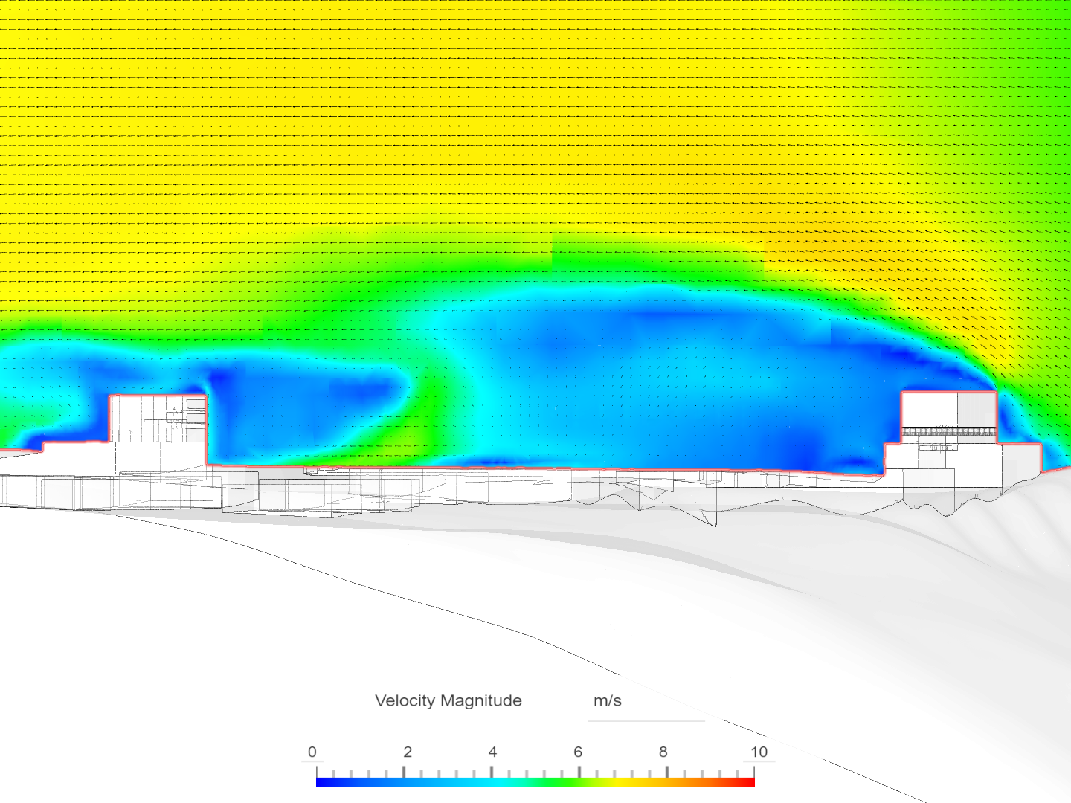Pick the right tower block in the section
The image size is (1071, 803).
(949, 418)
